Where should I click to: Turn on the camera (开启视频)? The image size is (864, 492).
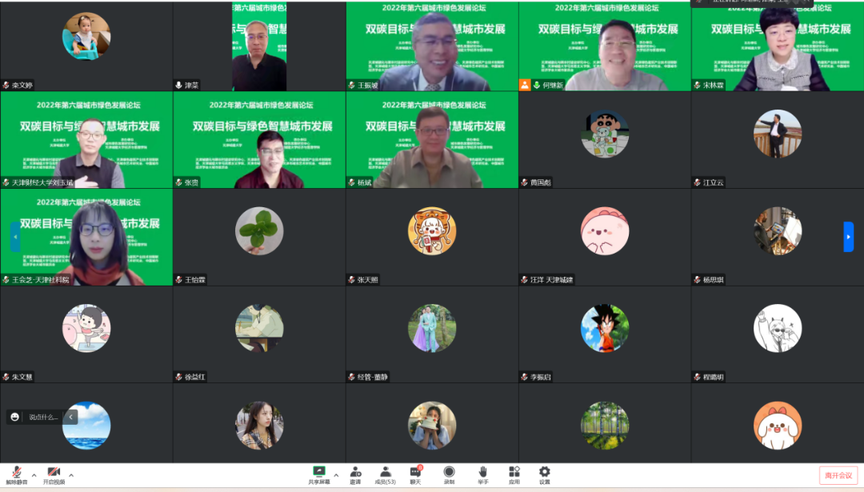click(54, 473)
